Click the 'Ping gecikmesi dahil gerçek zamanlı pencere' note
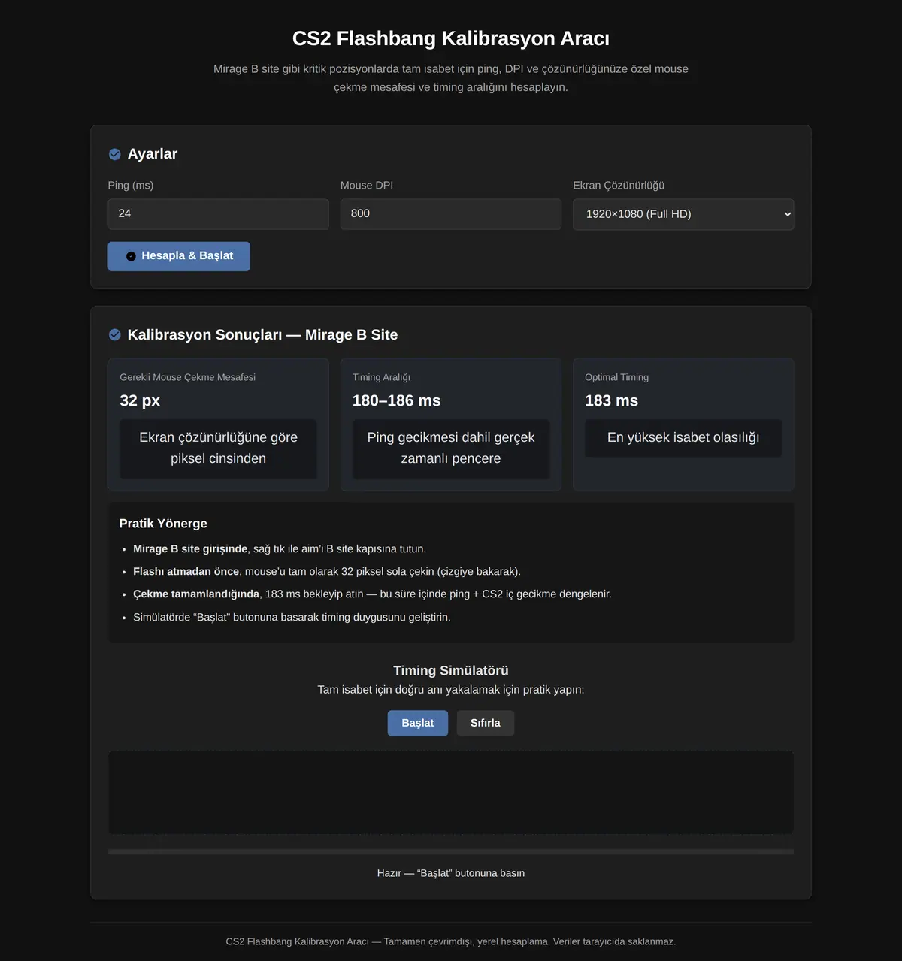 click(451, 448)
